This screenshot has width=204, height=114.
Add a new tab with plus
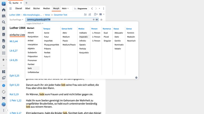pos(26,3)
